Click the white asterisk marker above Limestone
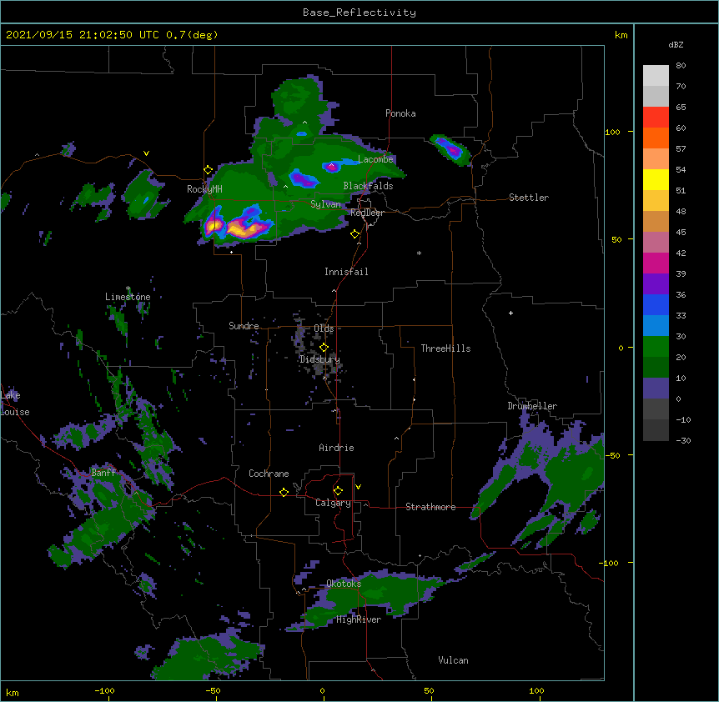The image size is (719, 702). click(x=128, y=288)
